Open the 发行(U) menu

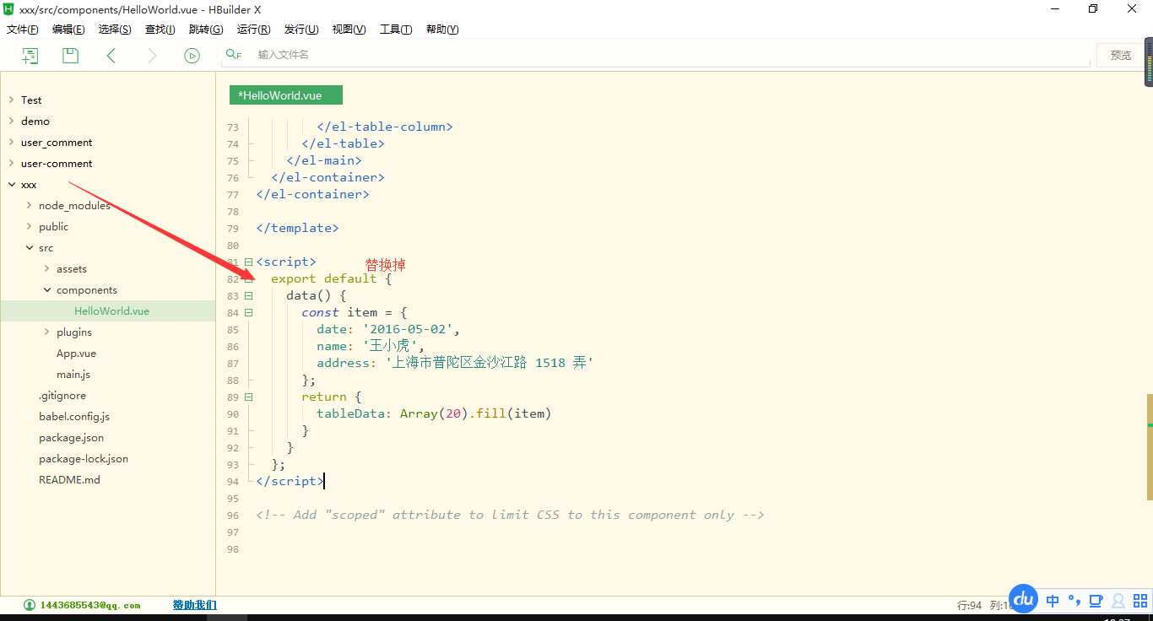point(301,30)
